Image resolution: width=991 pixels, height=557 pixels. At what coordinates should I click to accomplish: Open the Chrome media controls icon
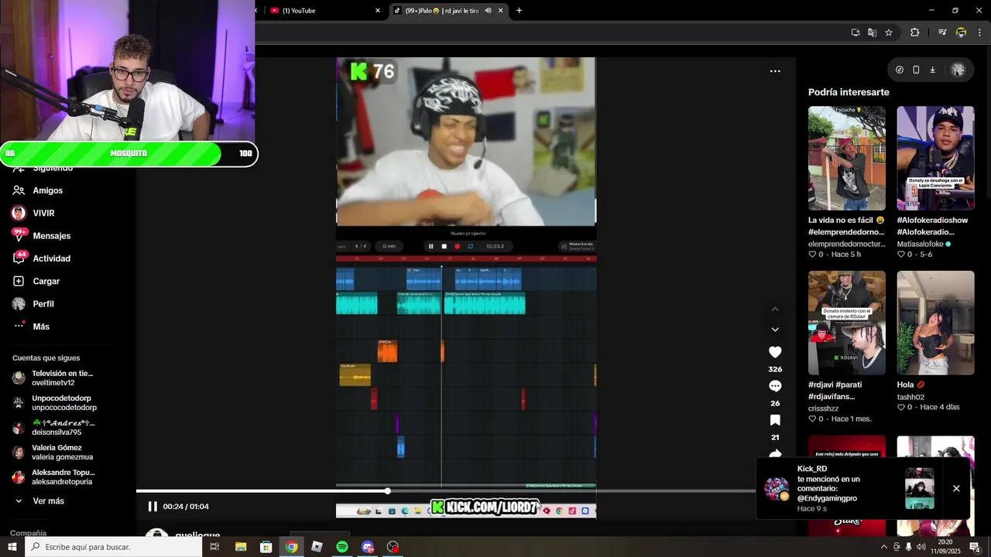942,32
